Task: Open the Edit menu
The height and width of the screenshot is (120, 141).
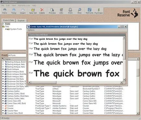Action: [x=8, y=6]
